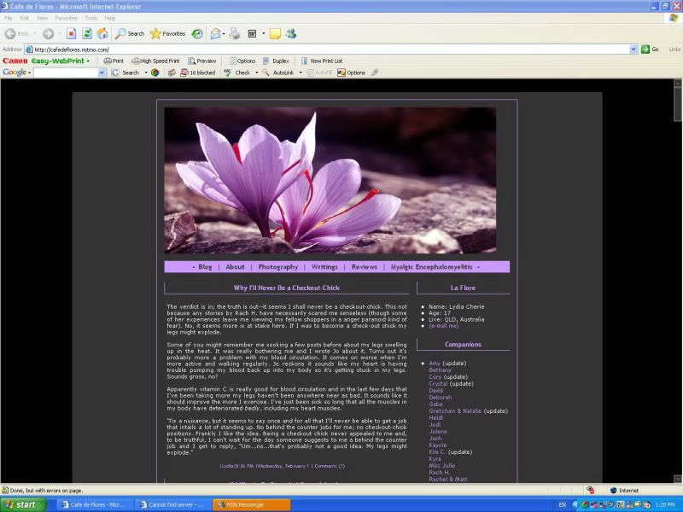Click the (e-mail me) link
This screenshot has height=512, width=683.
pos(444,326)
